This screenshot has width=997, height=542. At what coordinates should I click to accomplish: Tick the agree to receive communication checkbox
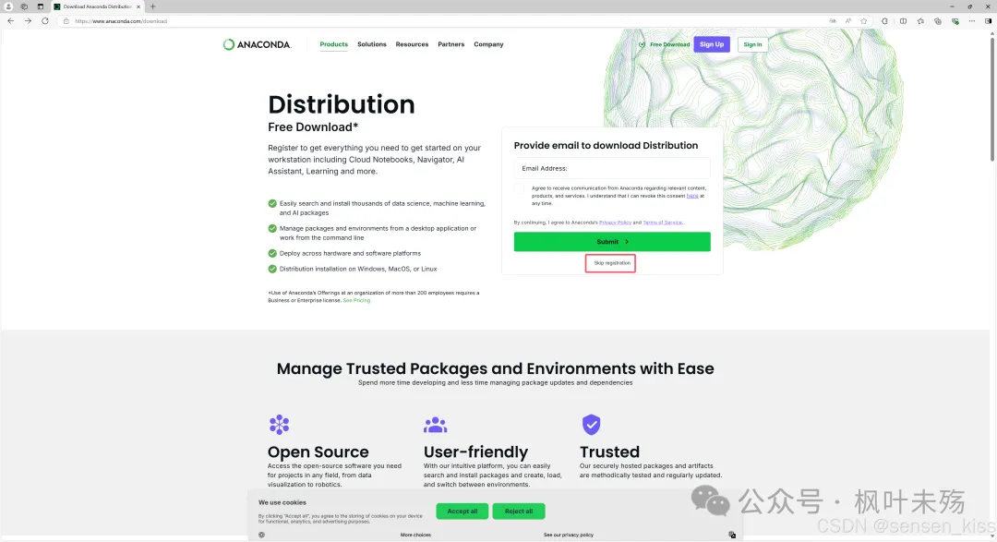coord(520,188)
